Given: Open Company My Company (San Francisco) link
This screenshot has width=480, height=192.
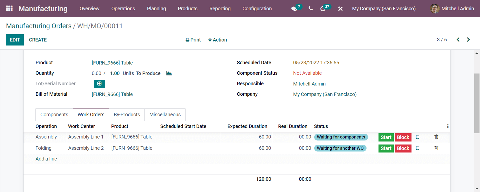Looking at the screenshot, I should 325,94.
